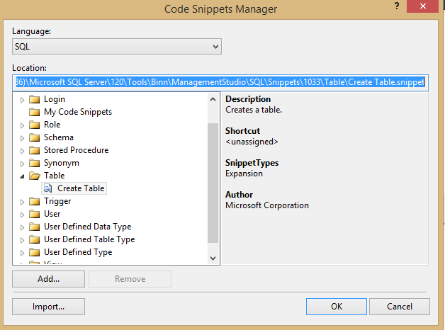The width and height of the screenshot is (445, 330).
Task: Click the tree scrollbar up arrow
Action: pos(213,99)
